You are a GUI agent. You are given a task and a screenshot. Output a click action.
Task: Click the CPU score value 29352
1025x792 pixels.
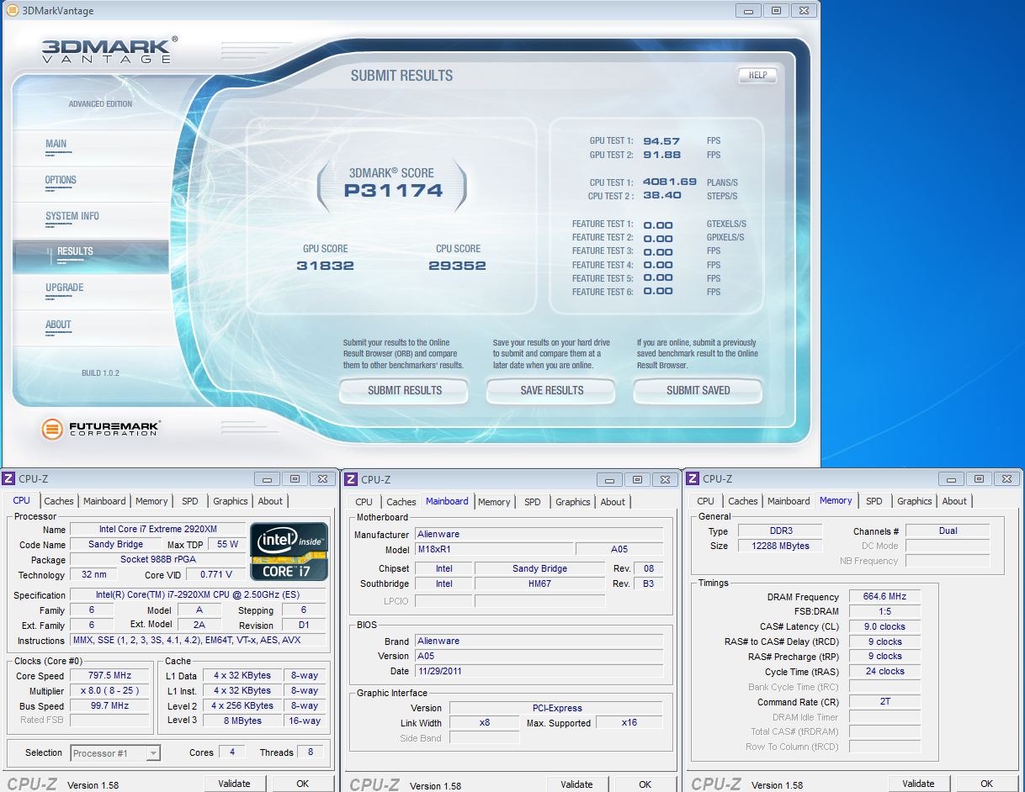[x=458, y=266]
